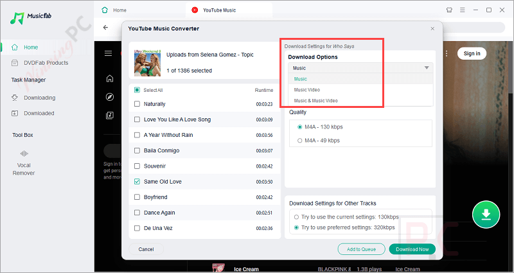Choose Music & Music Video option

360,101
